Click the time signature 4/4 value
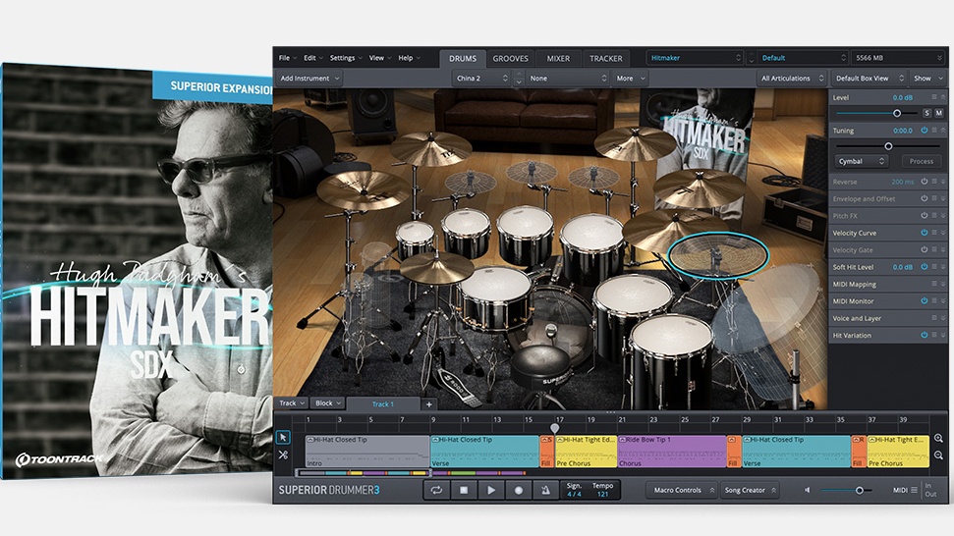This screenshot has width=954, height=536. tap(574, 494)
